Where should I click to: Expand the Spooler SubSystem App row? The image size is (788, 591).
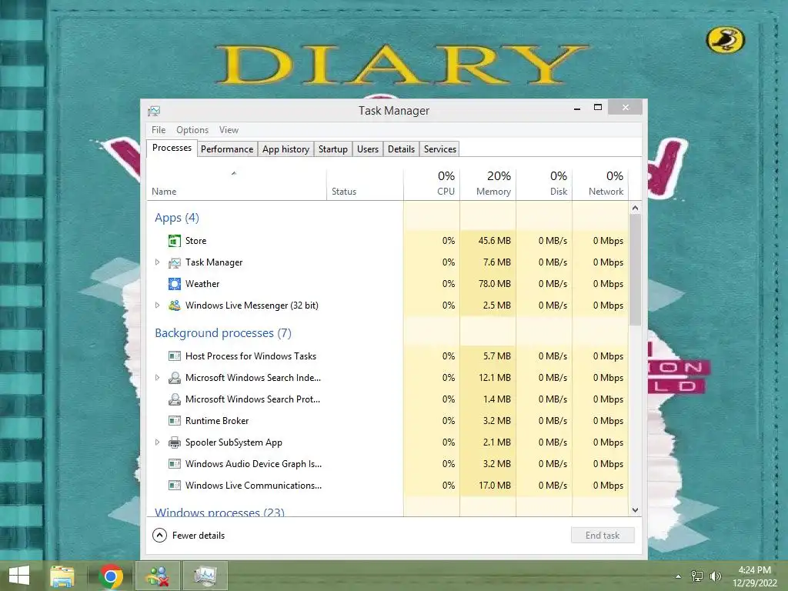click(157, 442)
